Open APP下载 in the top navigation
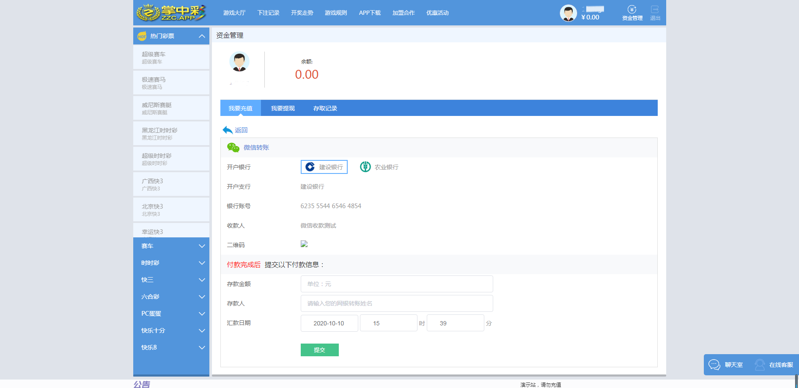This screenshot has width=799, height=388. (370, 13)
